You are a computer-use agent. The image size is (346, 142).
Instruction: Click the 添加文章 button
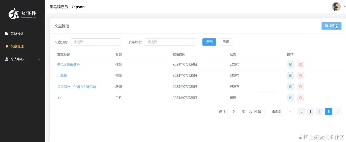tap(331, 26)
